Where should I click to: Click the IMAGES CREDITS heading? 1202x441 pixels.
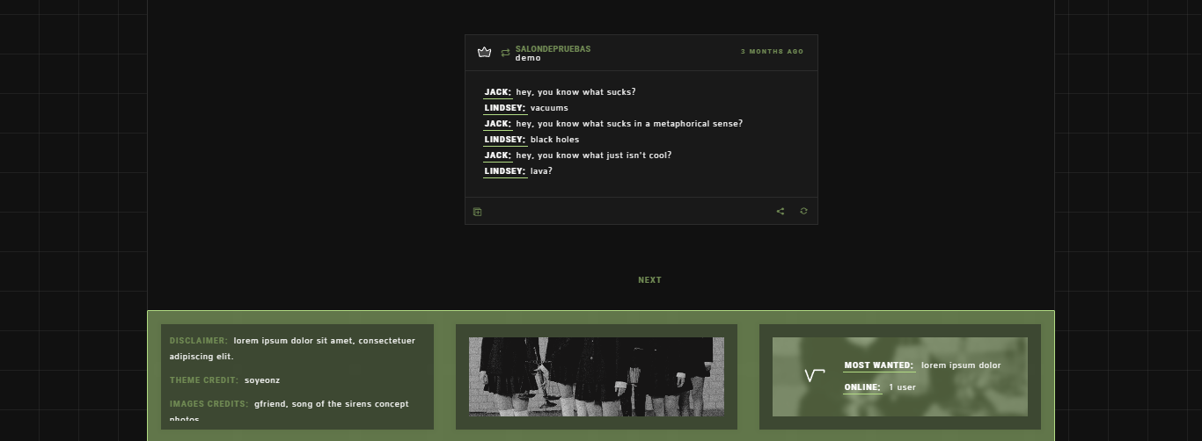[209, 404]
